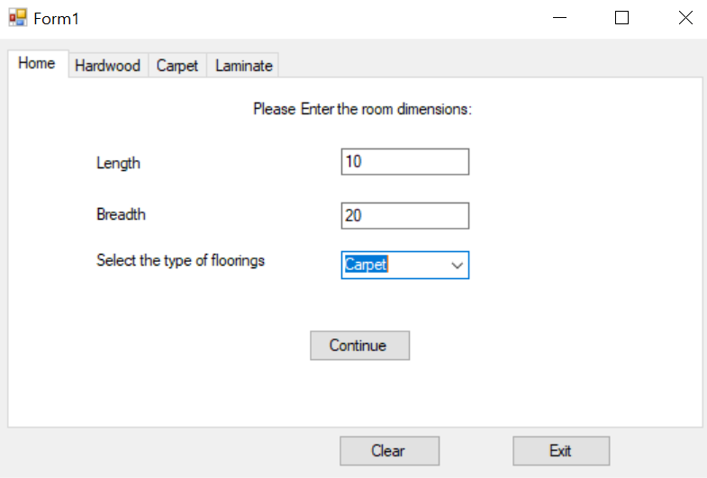Open the Hardwood tab
The height and width of the screenshot is (478, 707).
pos(108,66)
